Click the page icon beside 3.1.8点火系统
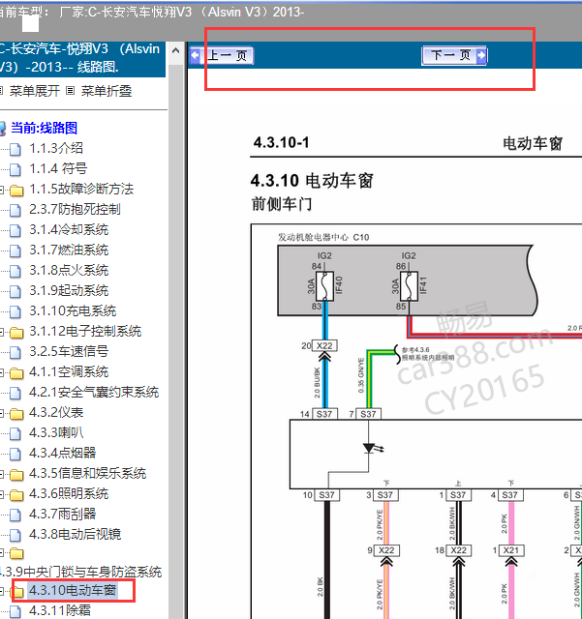The image size is (582, 619). [x=15, y=271]
